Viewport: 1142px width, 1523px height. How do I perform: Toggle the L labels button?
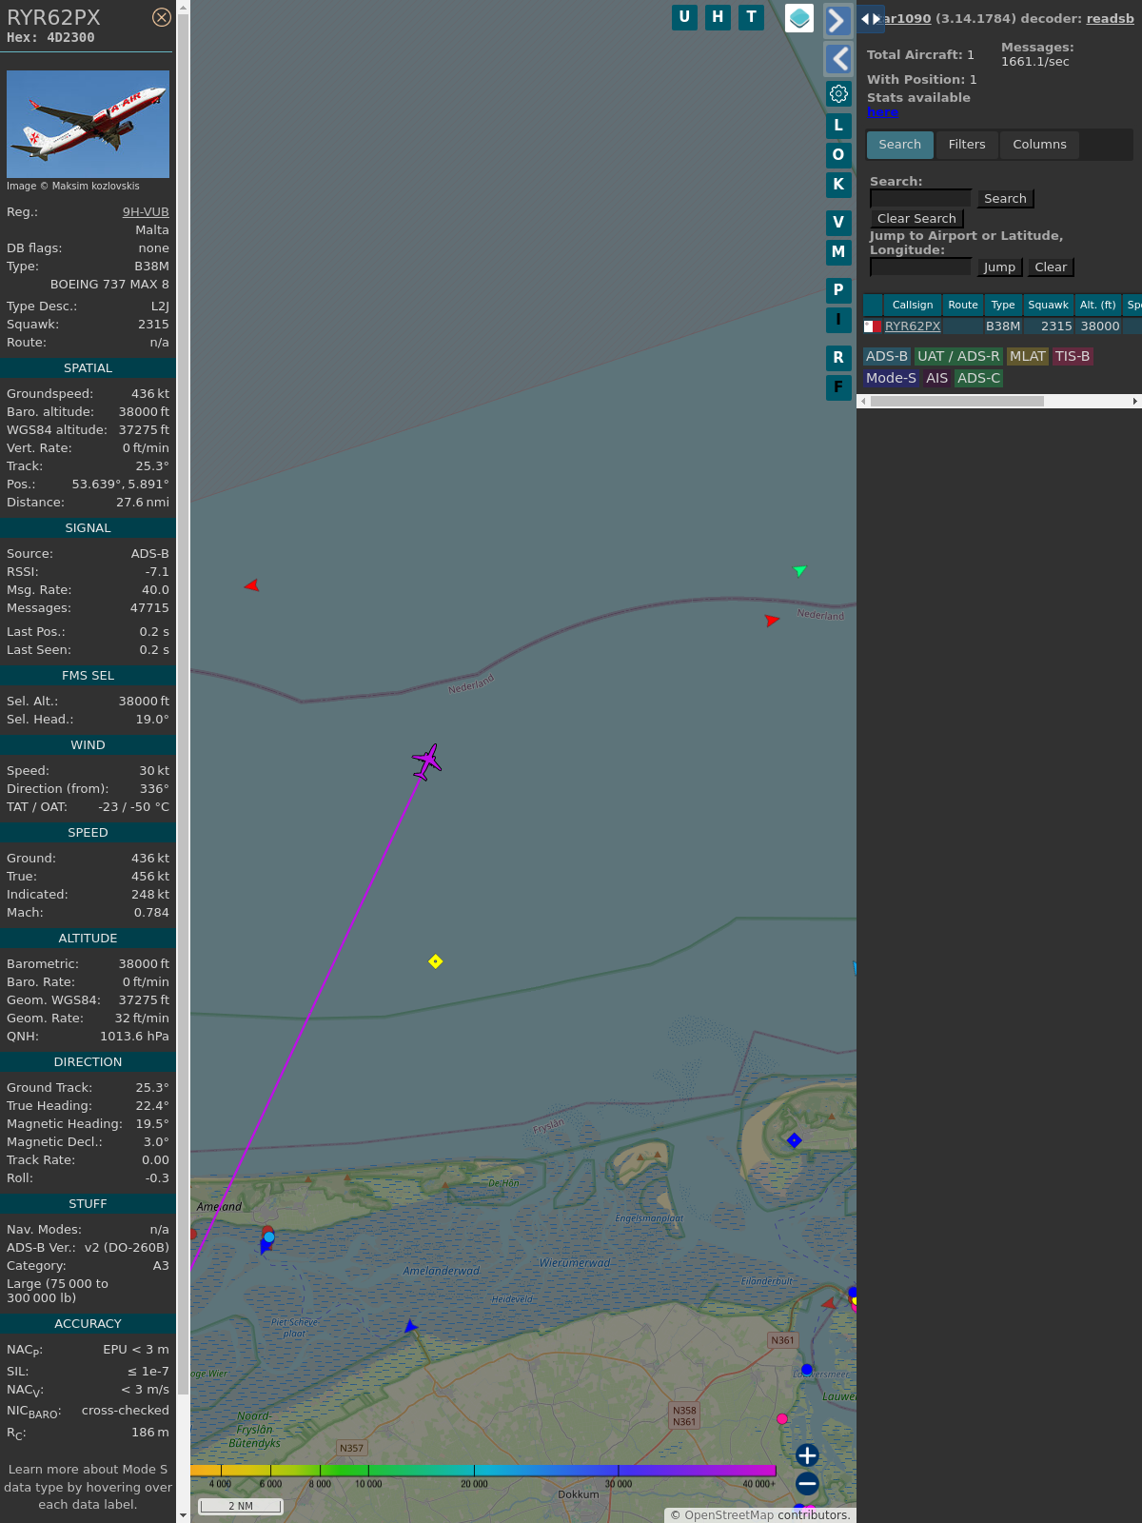click(838, 126)
